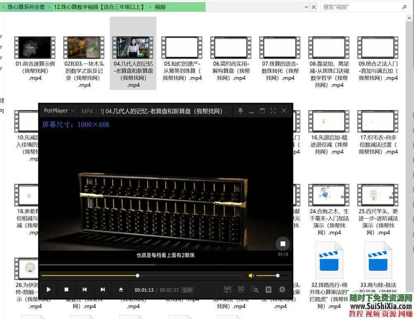Click the eject/open media icon

point(121,289)
